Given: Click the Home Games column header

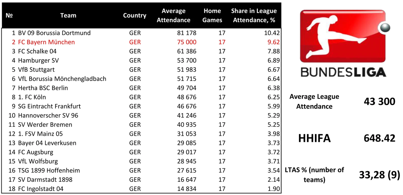Looking at the screenshot, I should pos(212,15).
